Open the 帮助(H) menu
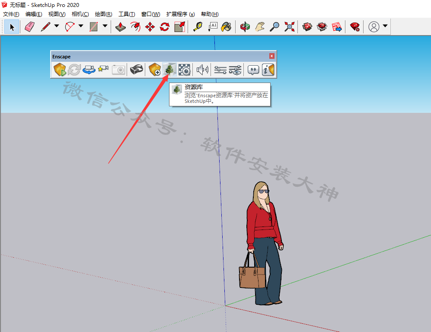Viewport: 431px width, 332px height. point(210,14)
